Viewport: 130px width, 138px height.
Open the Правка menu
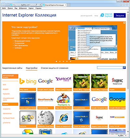tap(10, 8)
